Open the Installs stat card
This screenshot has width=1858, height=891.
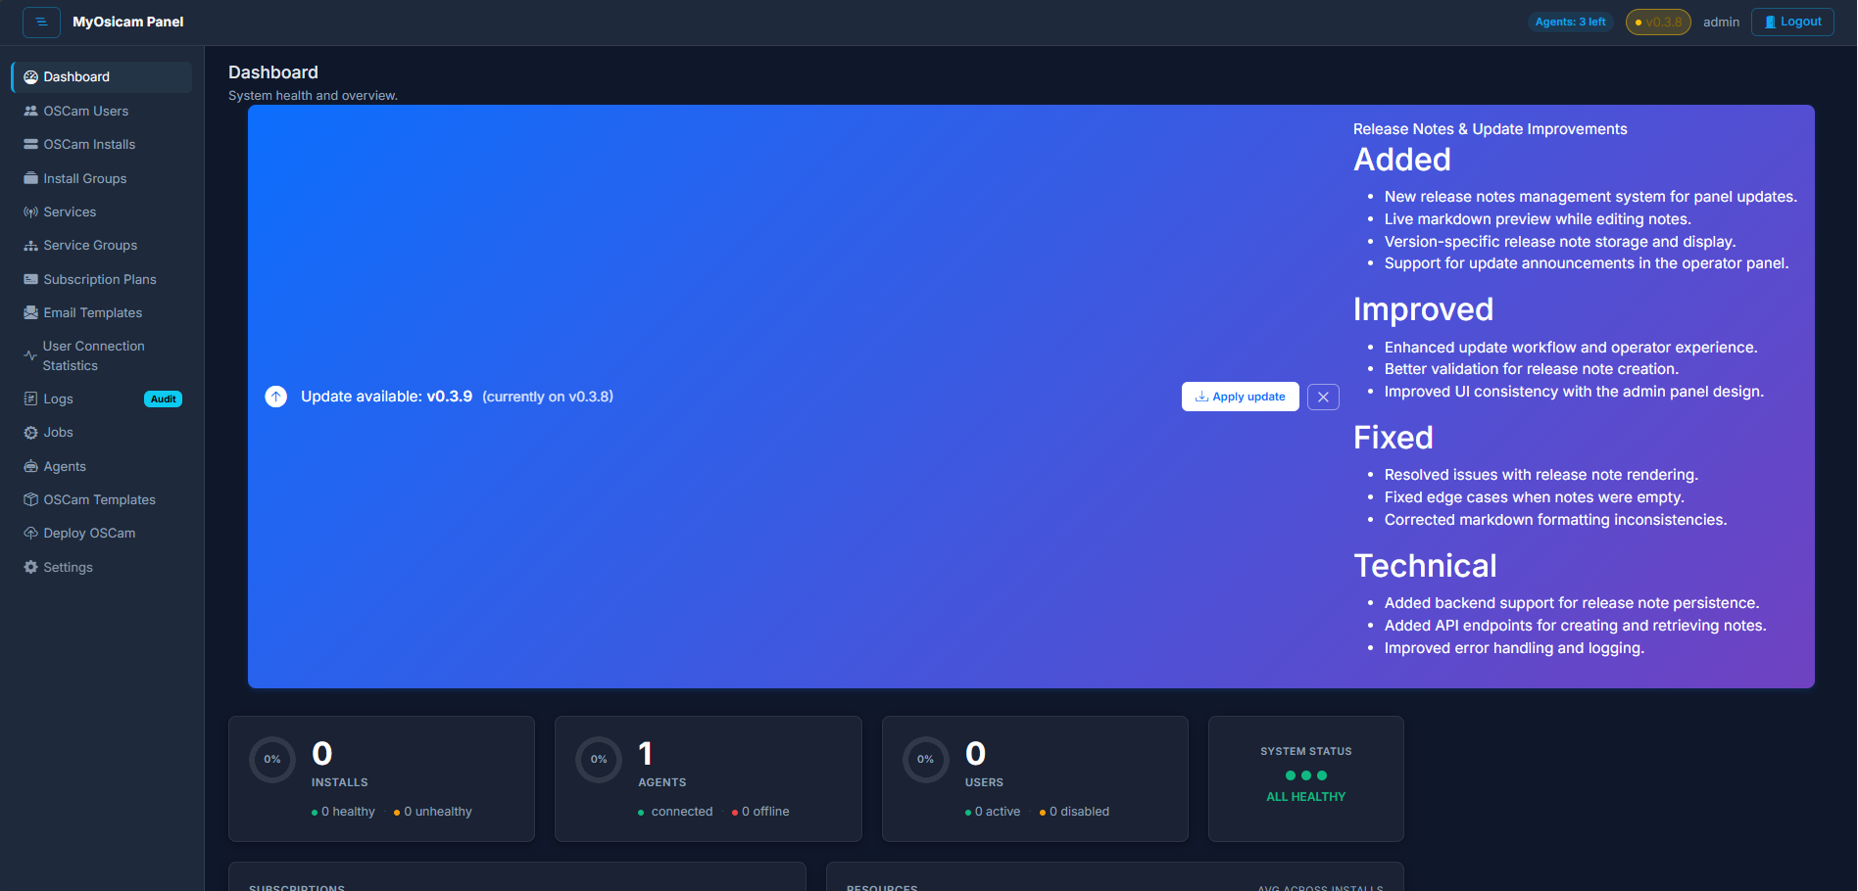point(381,778)
